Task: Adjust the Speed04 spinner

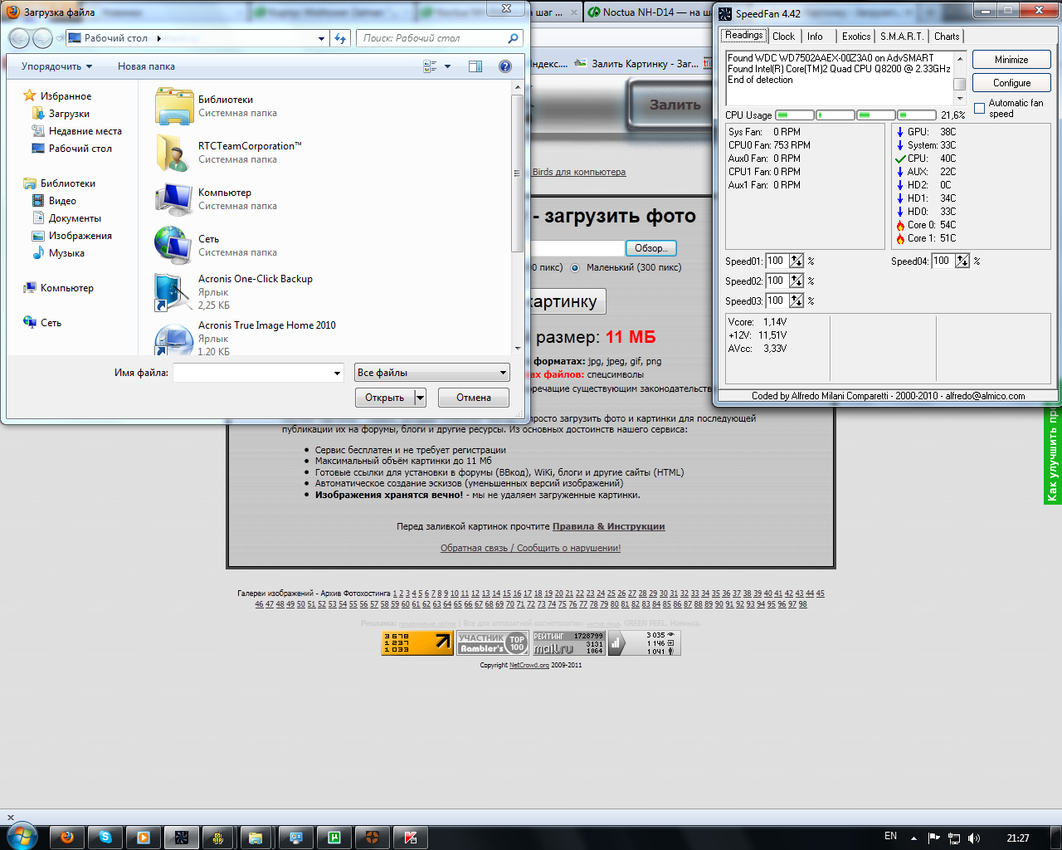Action: (962, 261)
